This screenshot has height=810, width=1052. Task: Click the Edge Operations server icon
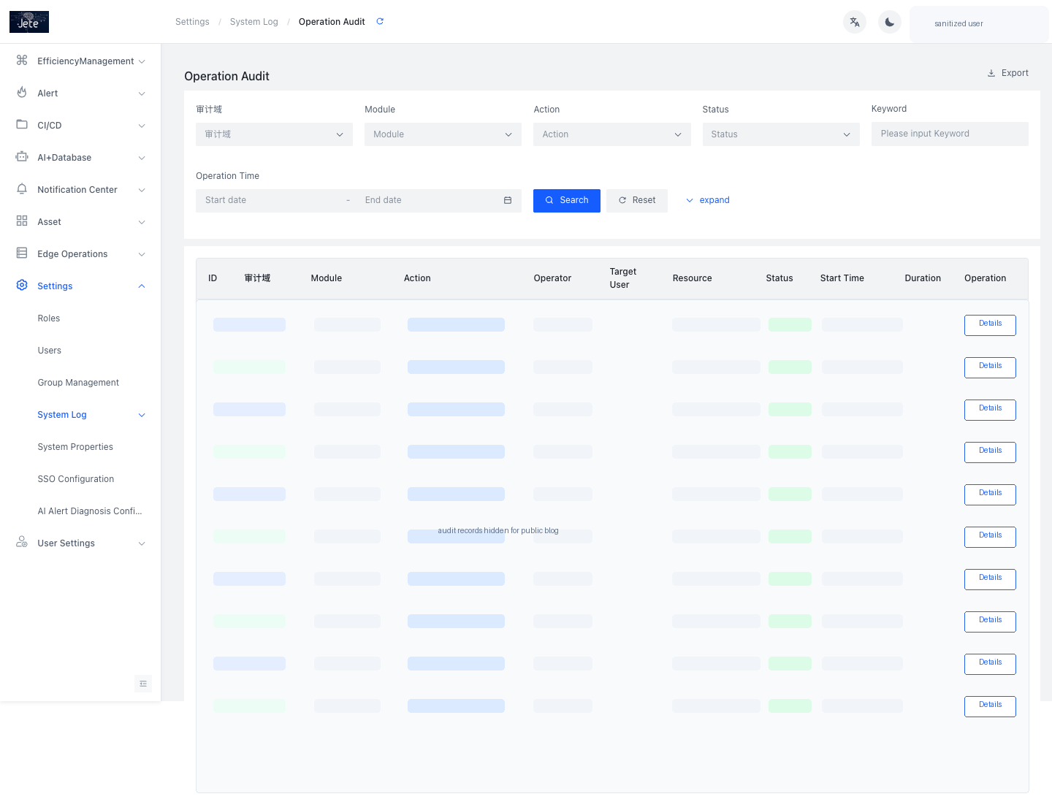(22, 253)
